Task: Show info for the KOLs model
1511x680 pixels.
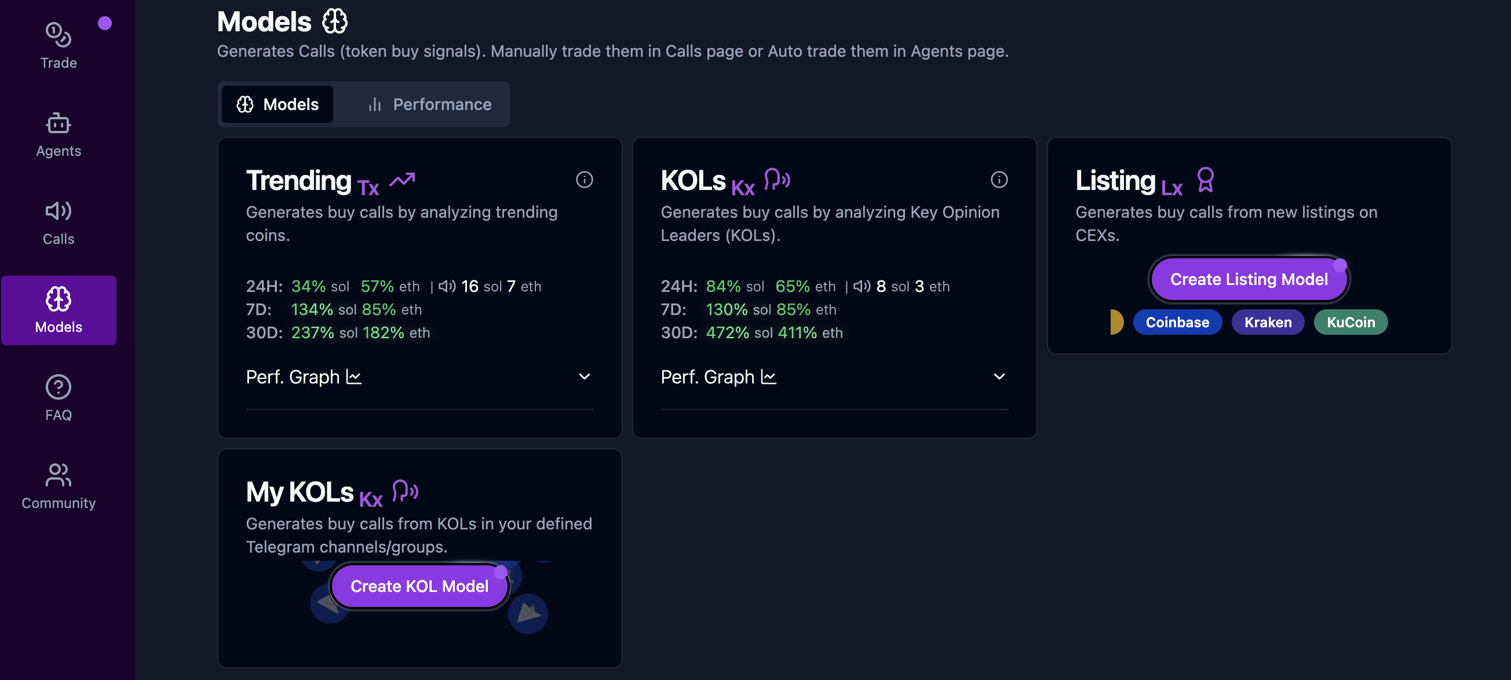Action: pos(999,180)
